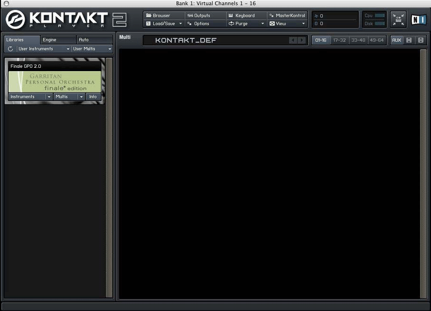Toggle the Outputs section

point(205,16)
